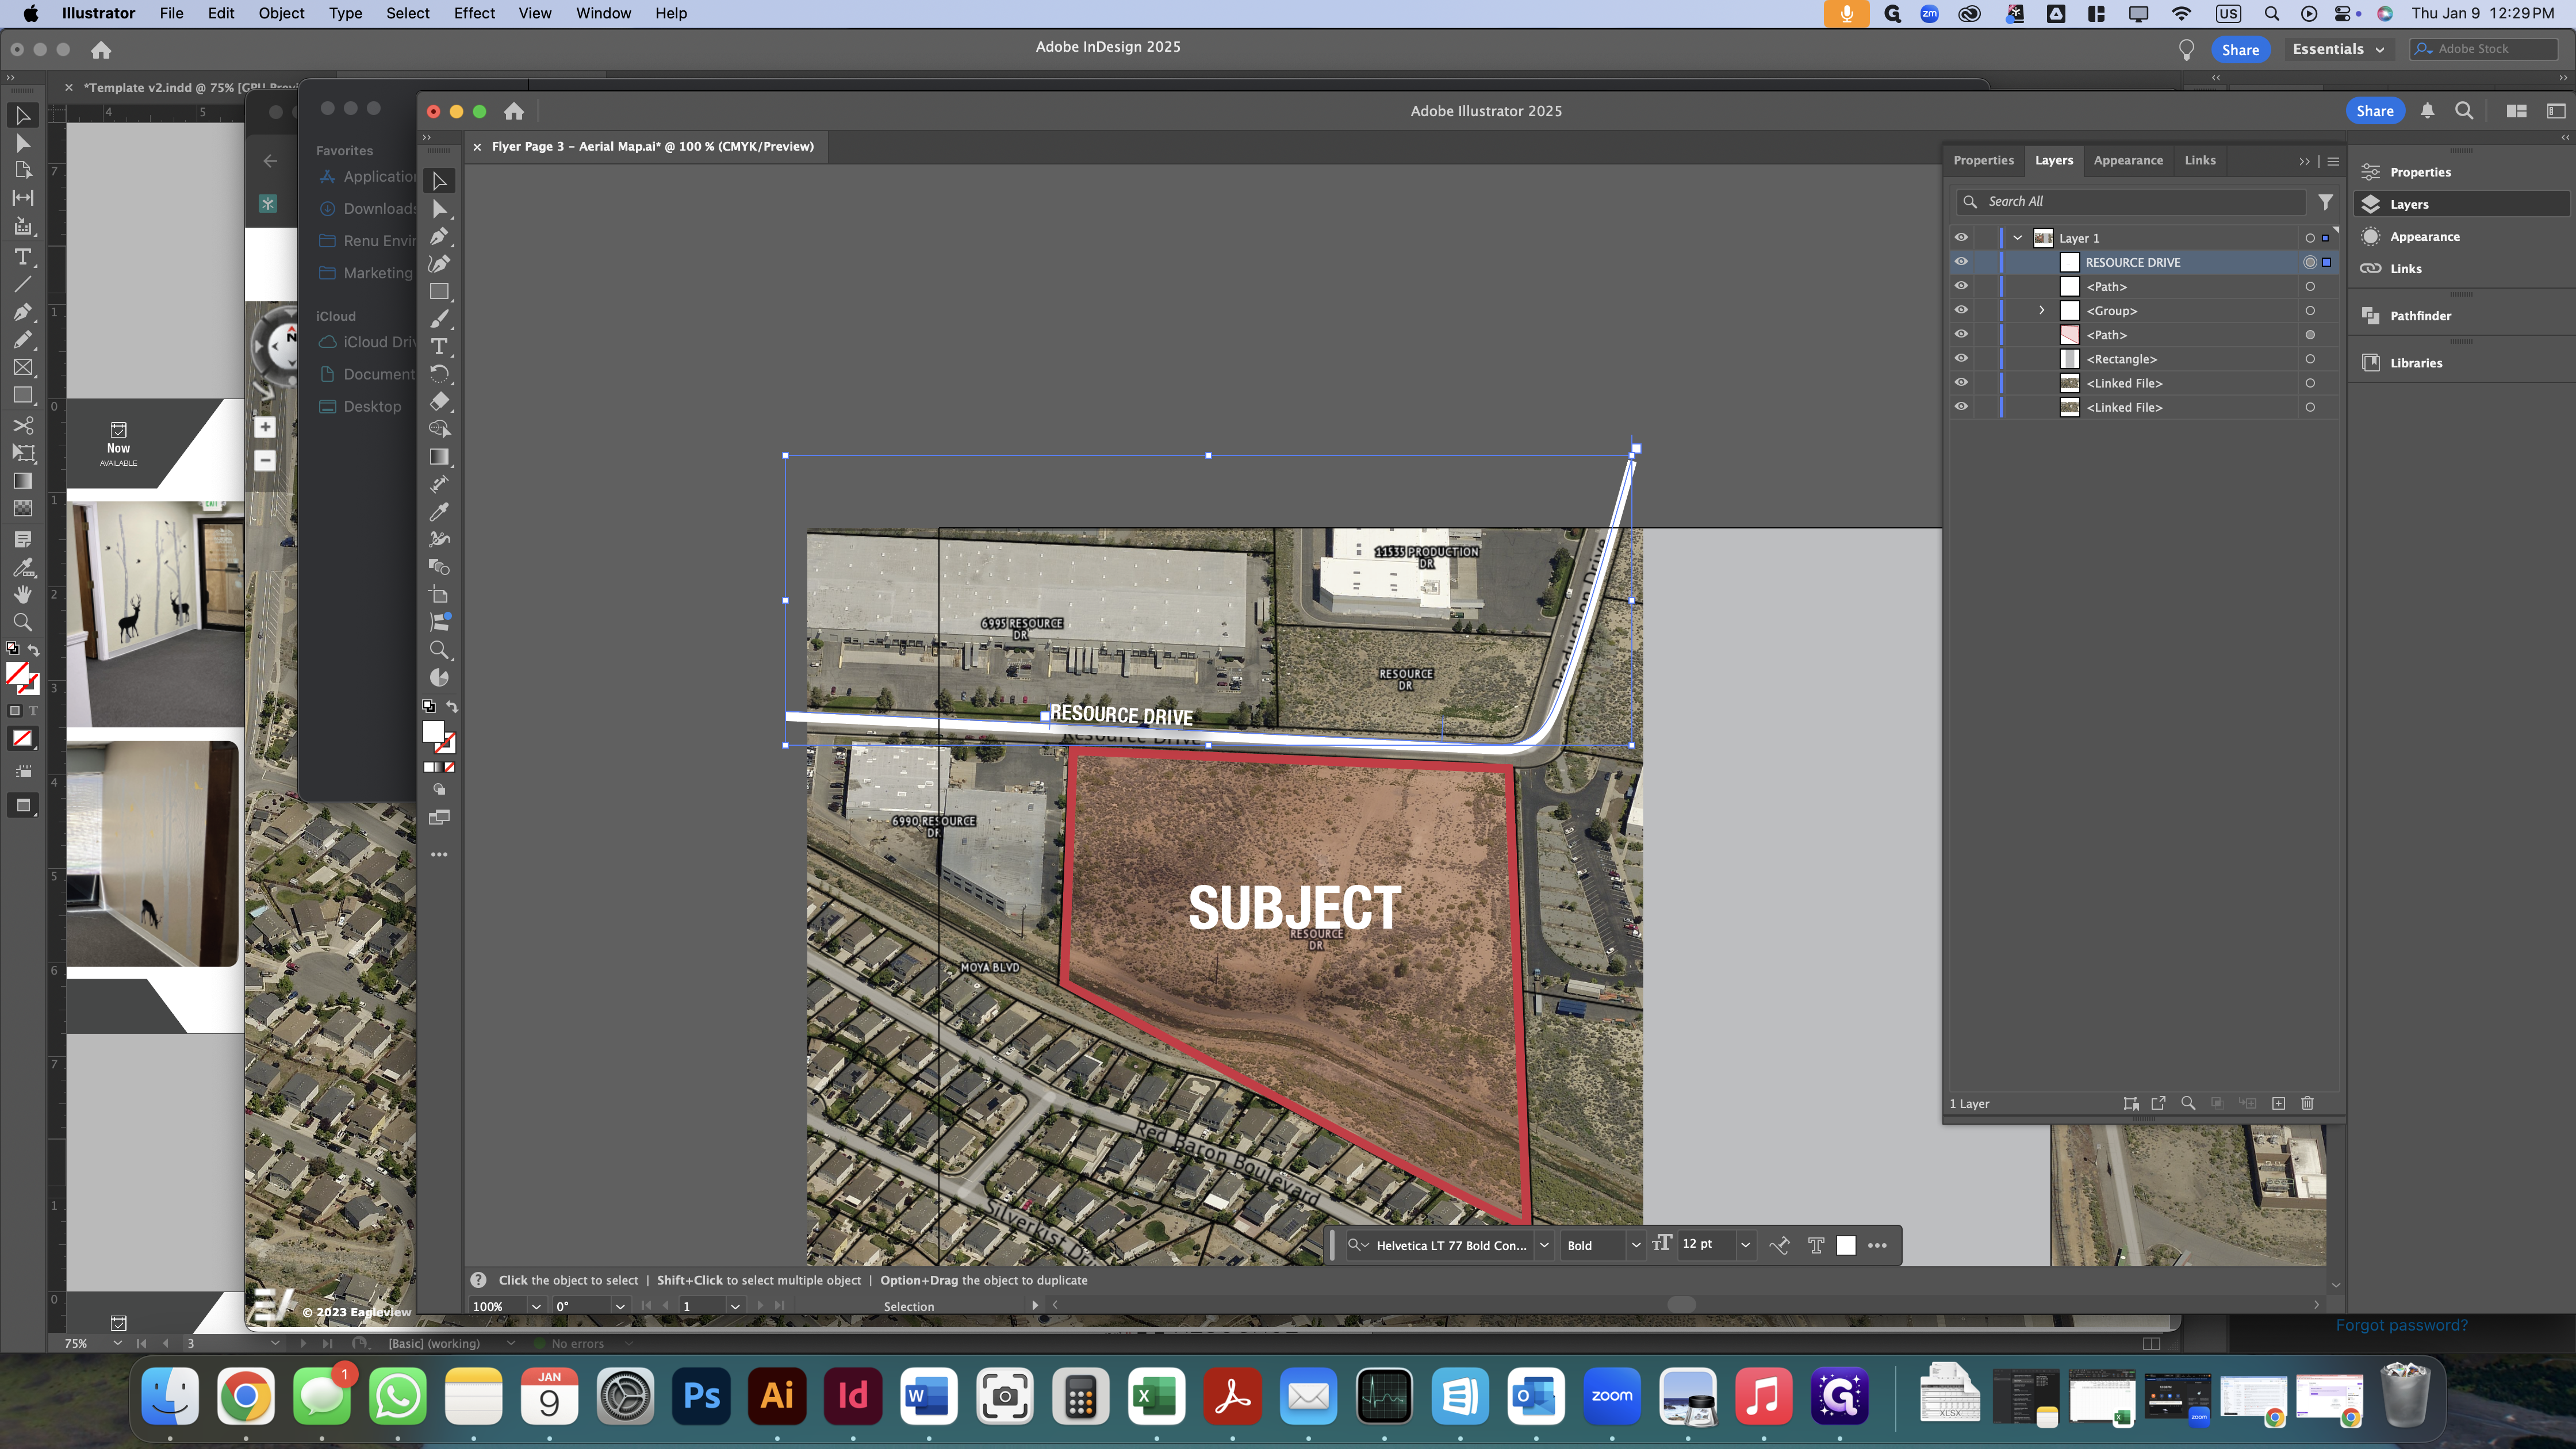Select the Pen tool in Illustrator toolbar
Image resolution: width=2576 pixels, height=1449 pixels.
439,236
